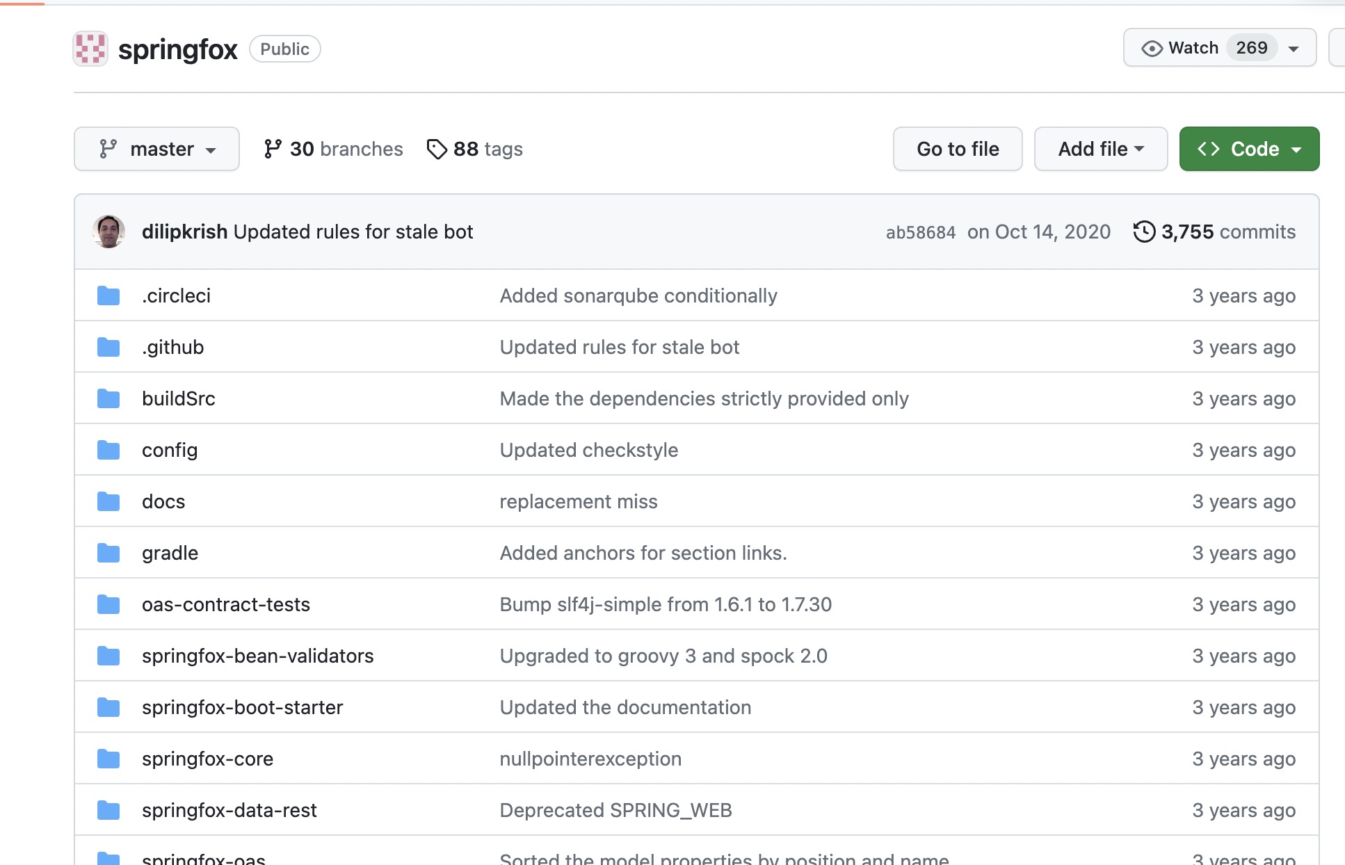Image resolution: width=1345 pixels, height=865 pixels.
Task: View the 3,755 commits history
Action: tap(1227, 232)
